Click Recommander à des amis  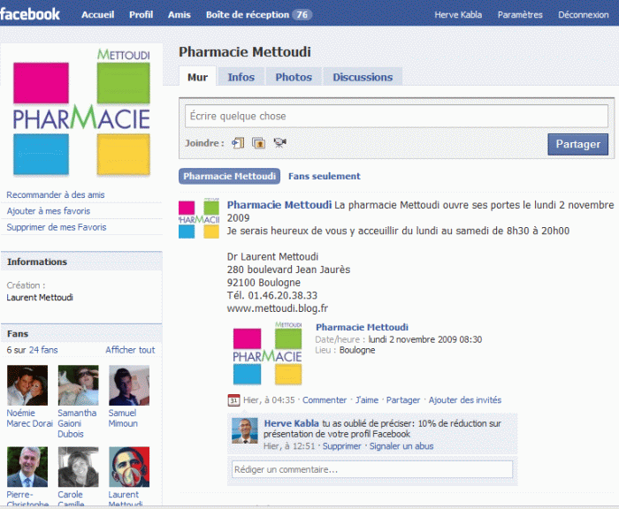click(x=56, y=194)
